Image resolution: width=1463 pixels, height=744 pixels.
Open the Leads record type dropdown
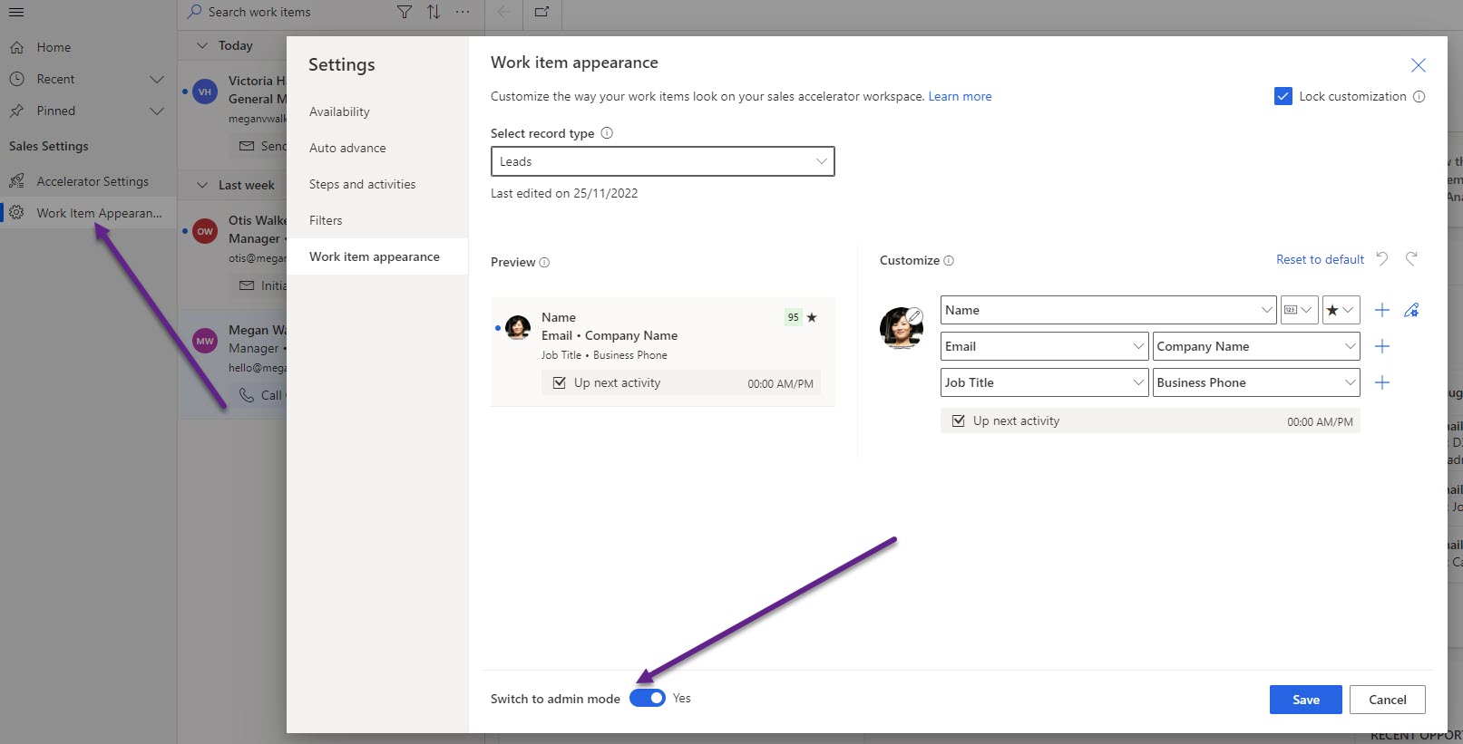[x=662, y=161]
